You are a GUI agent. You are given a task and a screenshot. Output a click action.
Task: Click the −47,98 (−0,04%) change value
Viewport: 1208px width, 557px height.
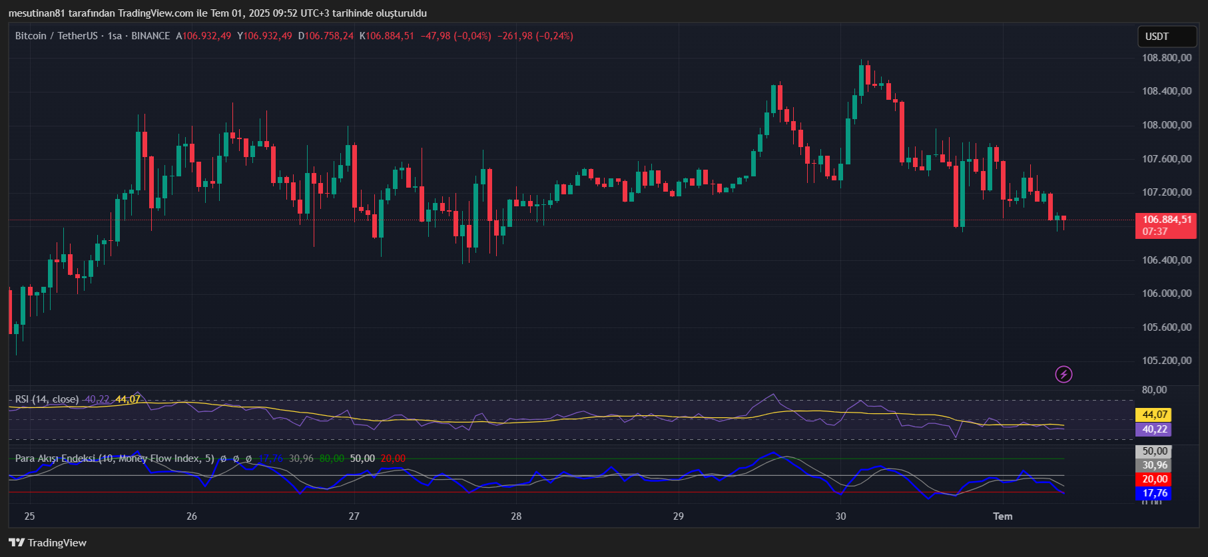455,36
